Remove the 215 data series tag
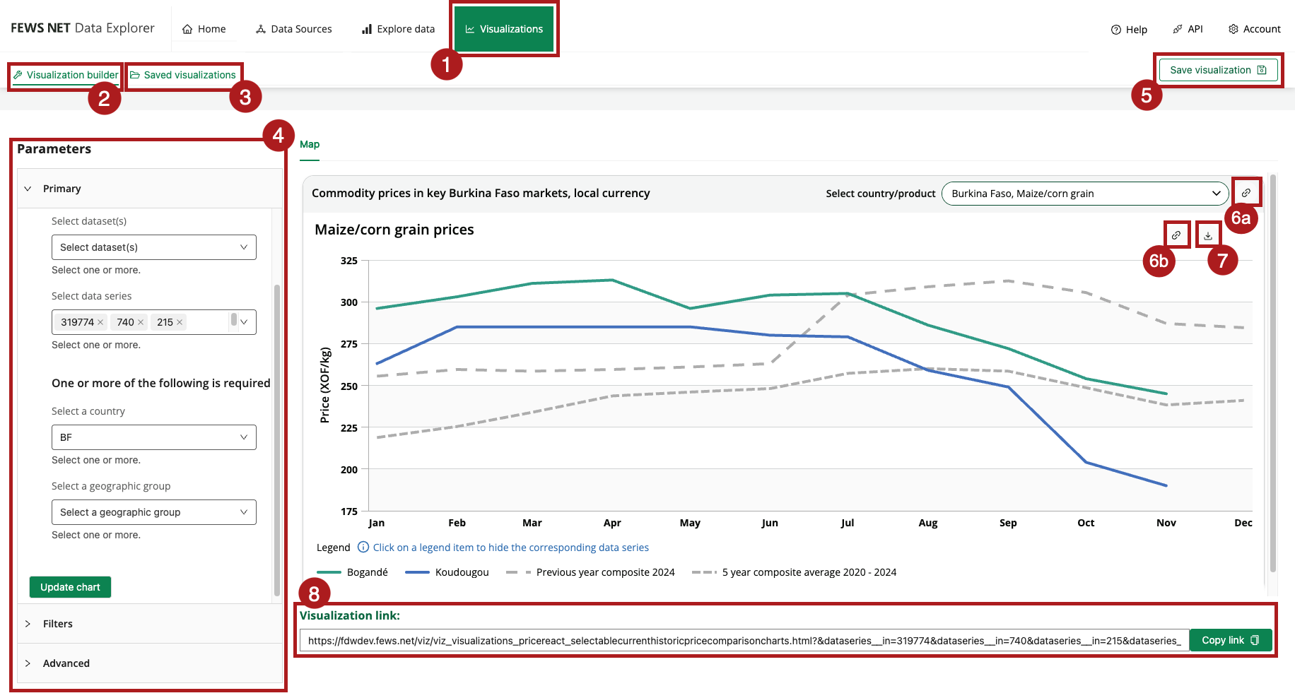 180,321
